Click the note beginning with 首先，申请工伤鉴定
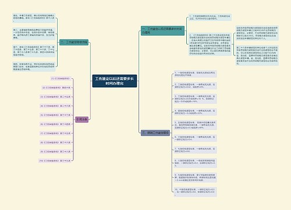 coord(34,18)
